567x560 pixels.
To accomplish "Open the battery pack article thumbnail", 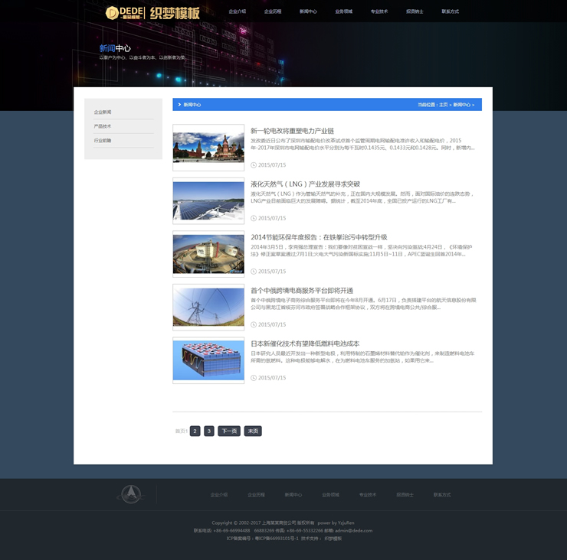I will point(208,360).
